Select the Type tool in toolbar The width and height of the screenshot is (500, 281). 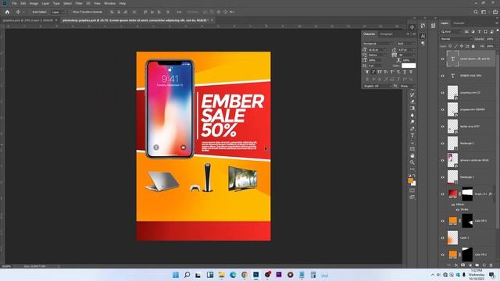coord(412,135)
